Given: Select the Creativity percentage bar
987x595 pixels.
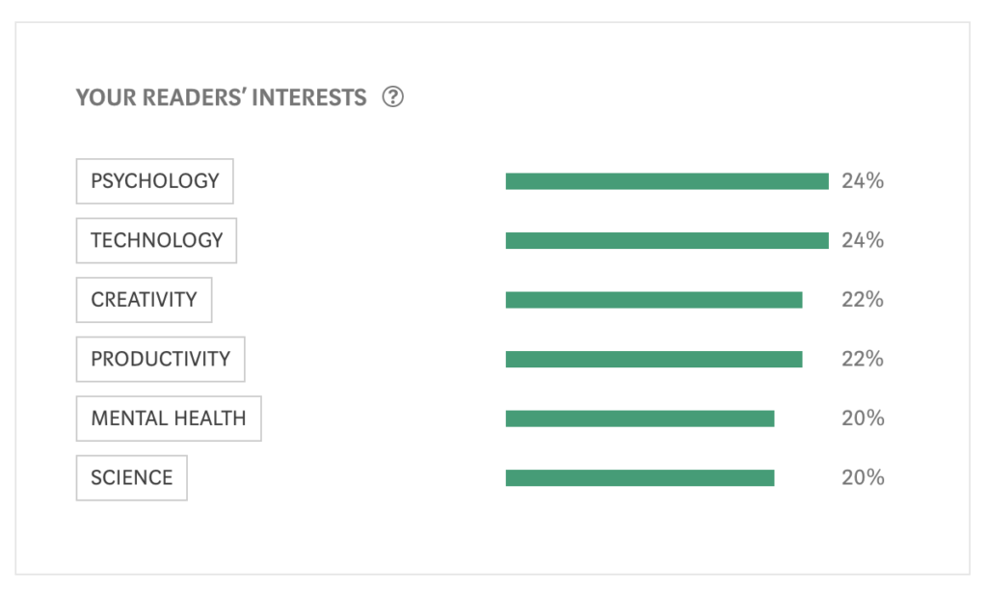Looking at the screenshot, I should 654,300.
